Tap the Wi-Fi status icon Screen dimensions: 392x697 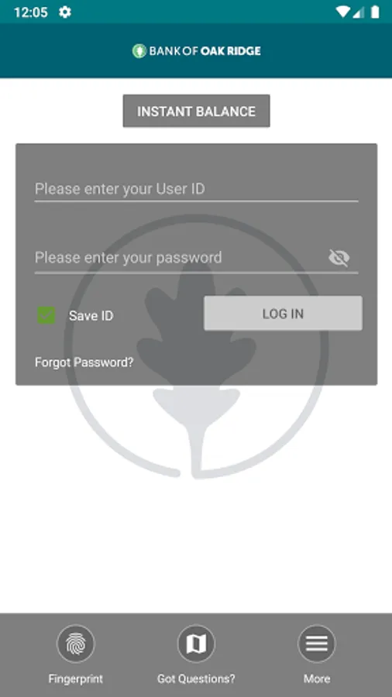(342, 12)
